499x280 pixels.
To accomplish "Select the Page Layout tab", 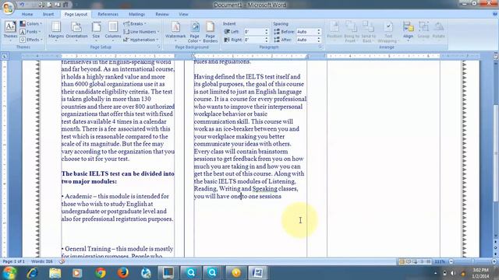I will pyautogui.click(x=76, y=14).
